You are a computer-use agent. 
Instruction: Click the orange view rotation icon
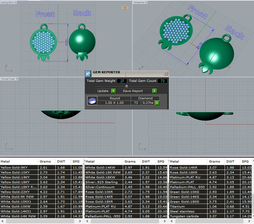[125, 8]
